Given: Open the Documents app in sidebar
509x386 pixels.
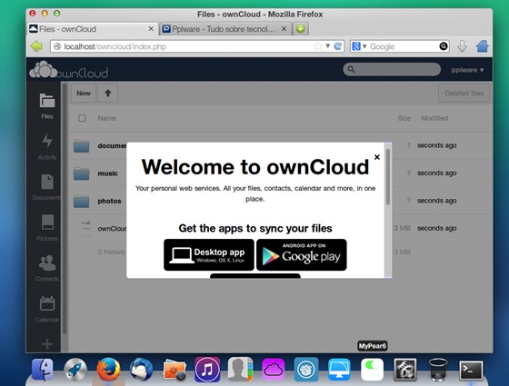Looking at the screenshot, I should point(47,187).
